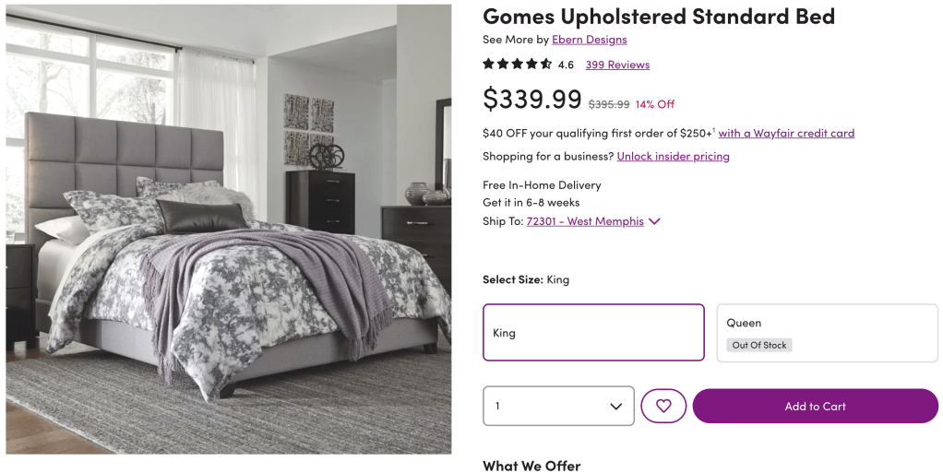Click the Out Of Stock badge
The image size is (943, 473).
tap(759, 345)
